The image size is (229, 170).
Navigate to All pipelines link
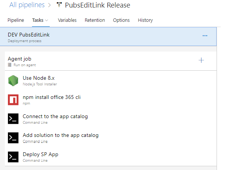tap(27, 5)
